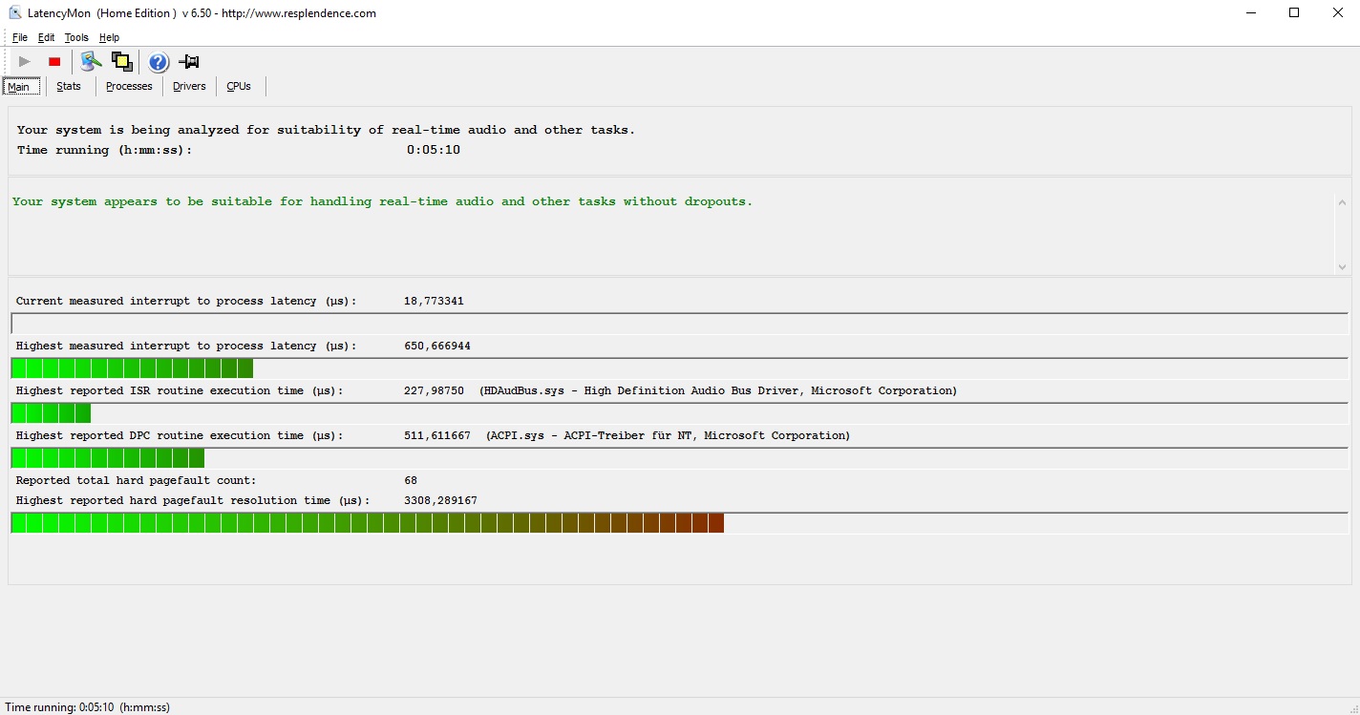Click the scroll up arrow in message panel
Screen dimensions: 1360x715
[x=1342, y=203]
